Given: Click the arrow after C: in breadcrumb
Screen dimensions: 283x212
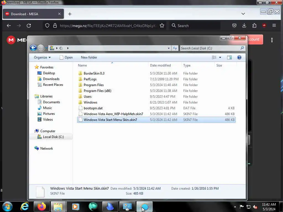Looking at the screenshot, I should [68, 48].
